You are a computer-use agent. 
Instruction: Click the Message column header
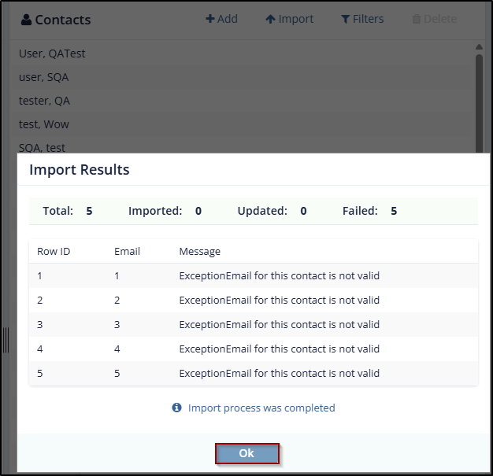point(199,251)
